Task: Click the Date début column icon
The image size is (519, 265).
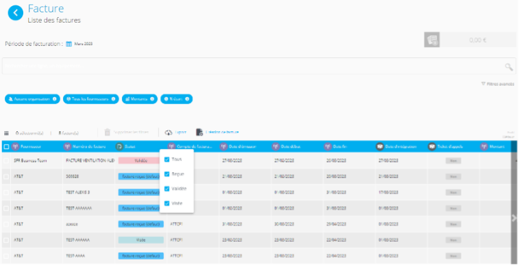Action: [x=276, y=147]
